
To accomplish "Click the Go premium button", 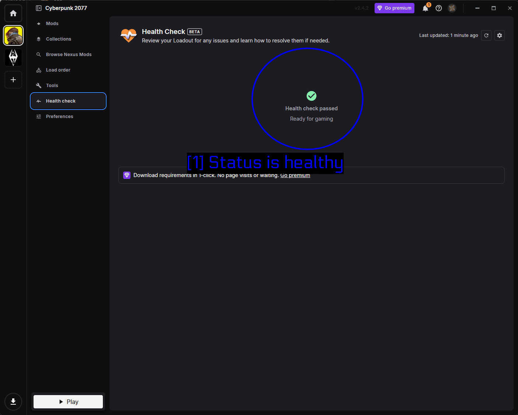I will (394, 8).
